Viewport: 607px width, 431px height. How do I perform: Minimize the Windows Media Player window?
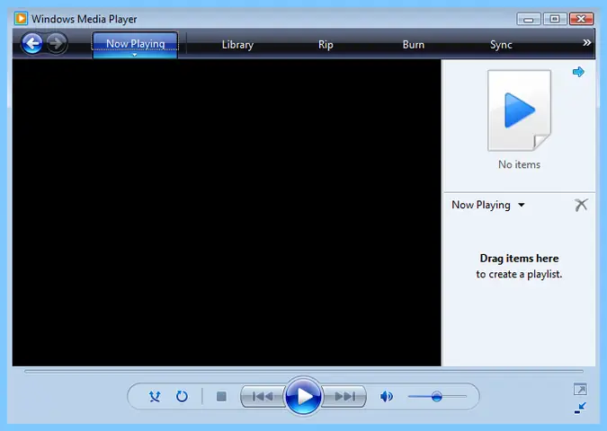pyautogui.click(x=529, y=19)
